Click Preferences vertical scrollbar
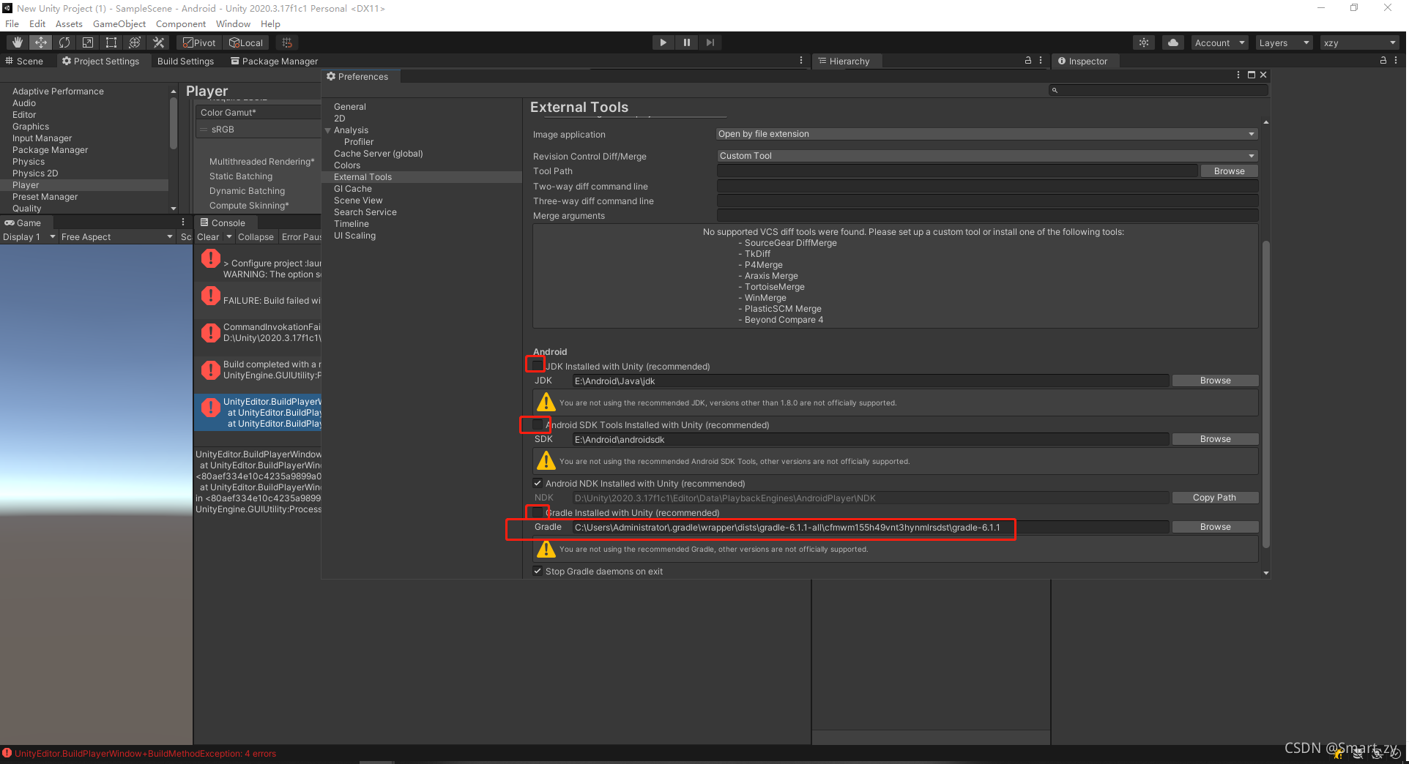1409x764 pixels. click(1265, 395)
